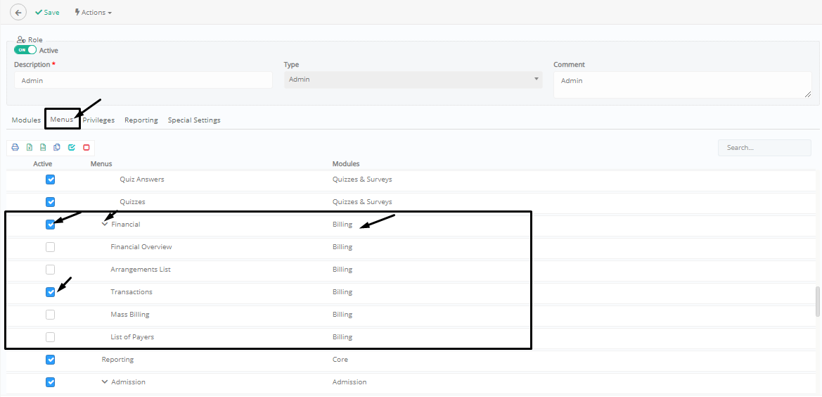This screenshot has height=397, width=822.
Task: Sort by the Modules column header
Action: (x=346, y=163)
